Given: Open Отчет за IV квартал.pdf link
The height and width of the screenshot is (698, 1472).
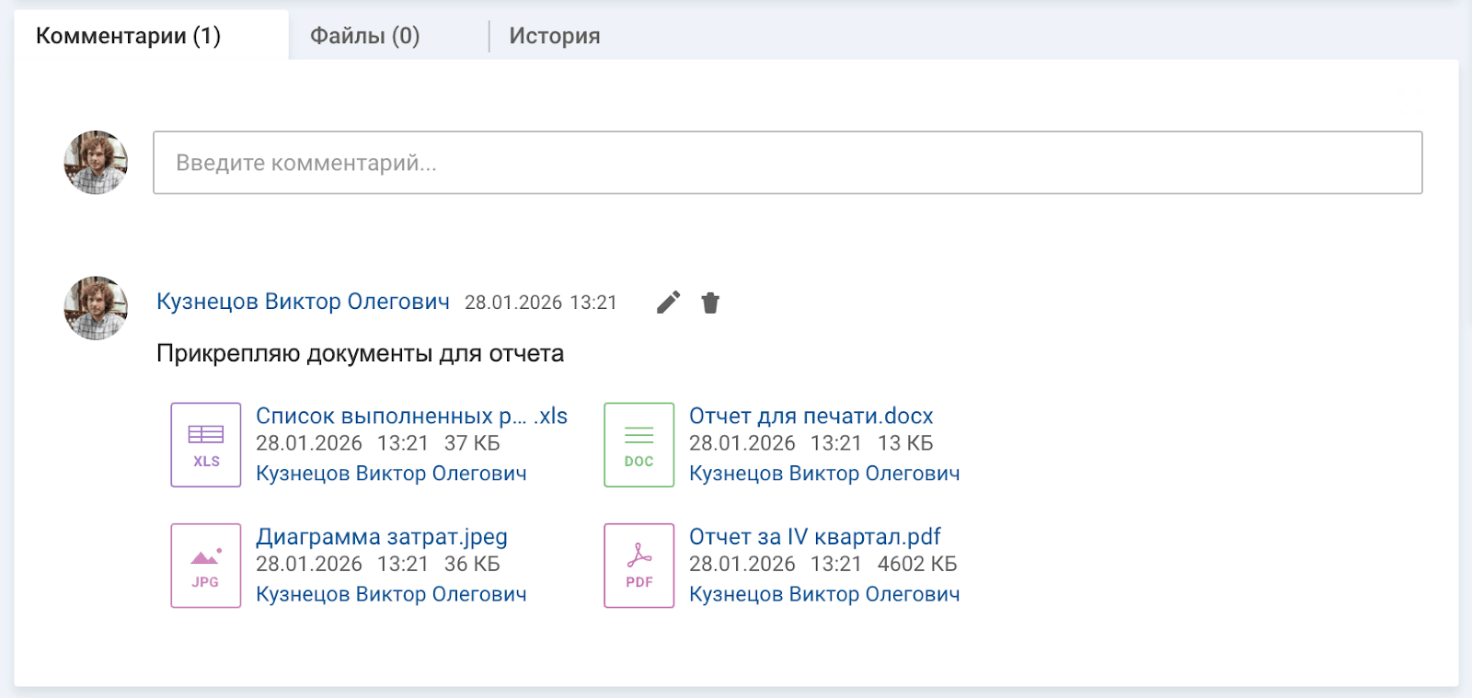Looking at the screenshot, I should [x=814, y=536].
